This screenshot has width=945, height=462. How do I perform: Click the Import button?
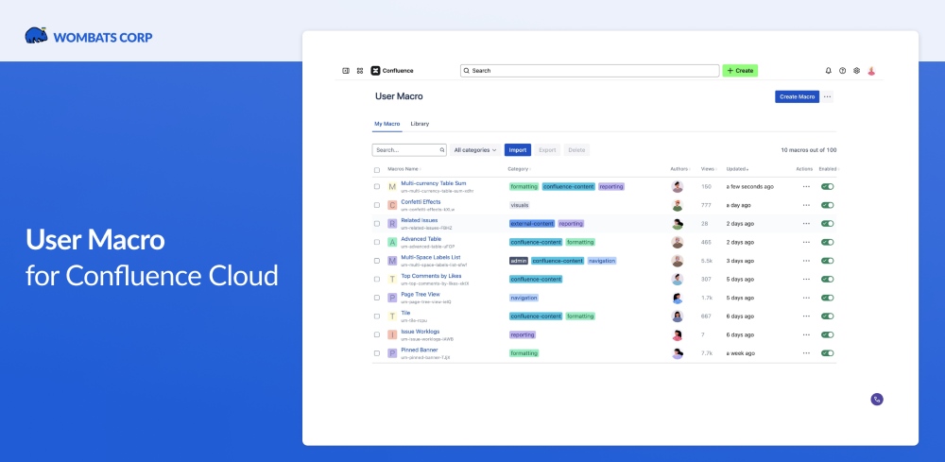[518, 150]
